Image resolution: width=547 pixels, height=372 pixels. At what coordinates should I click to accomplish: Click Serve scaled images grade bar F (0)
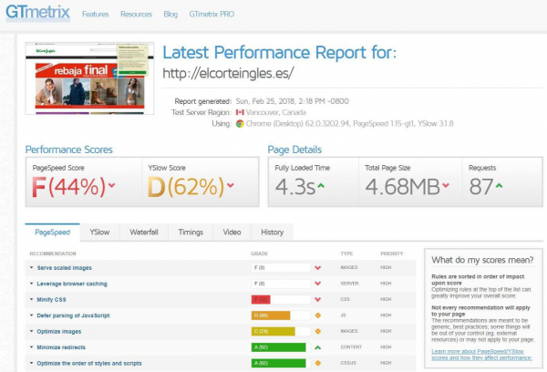pyautogui.click(x=281, y=268)
